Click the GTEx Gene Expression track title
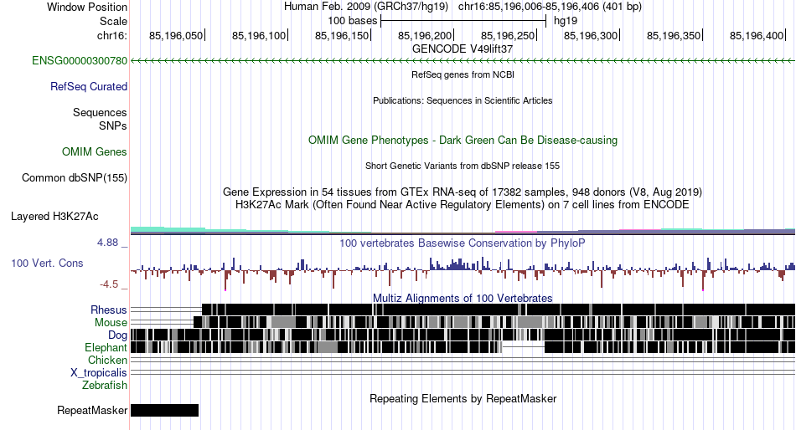Viewport: 796px width, 430px height. coord(463,192)
